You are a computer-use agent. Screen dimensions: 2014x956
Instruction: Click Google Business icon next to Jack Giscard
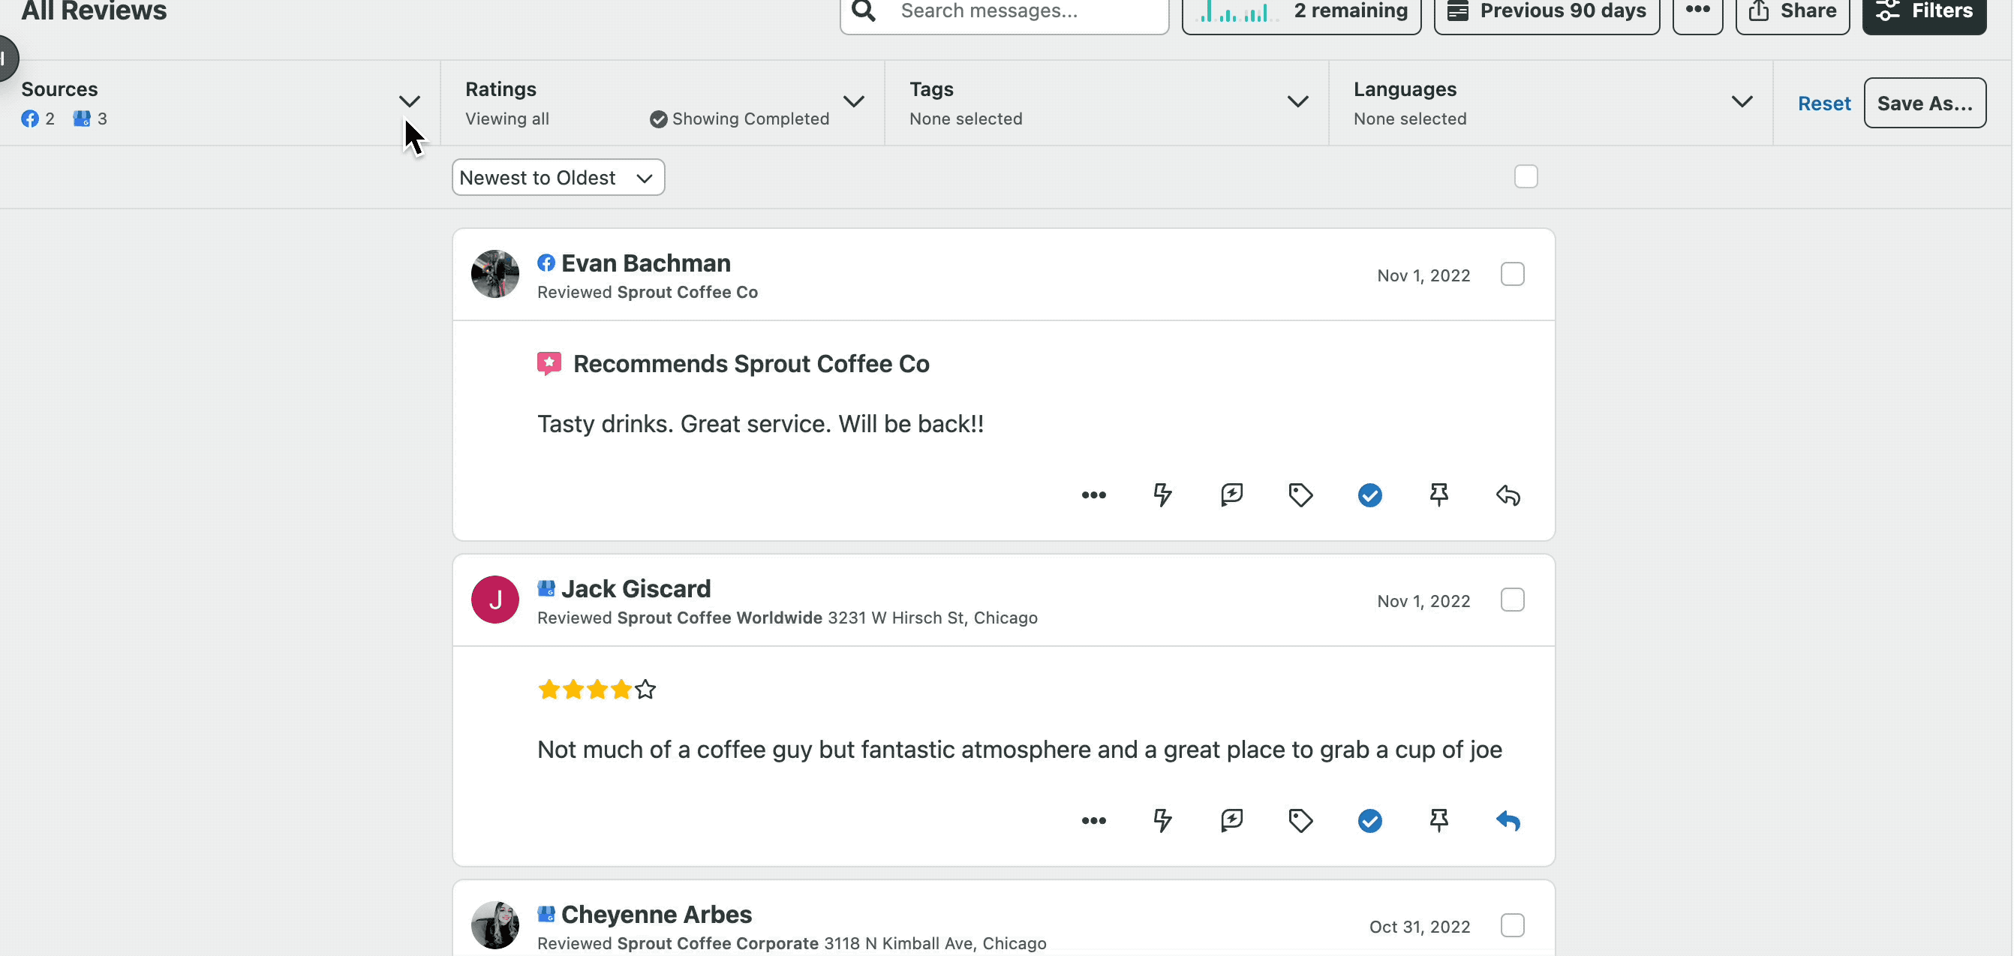point(546,588)
